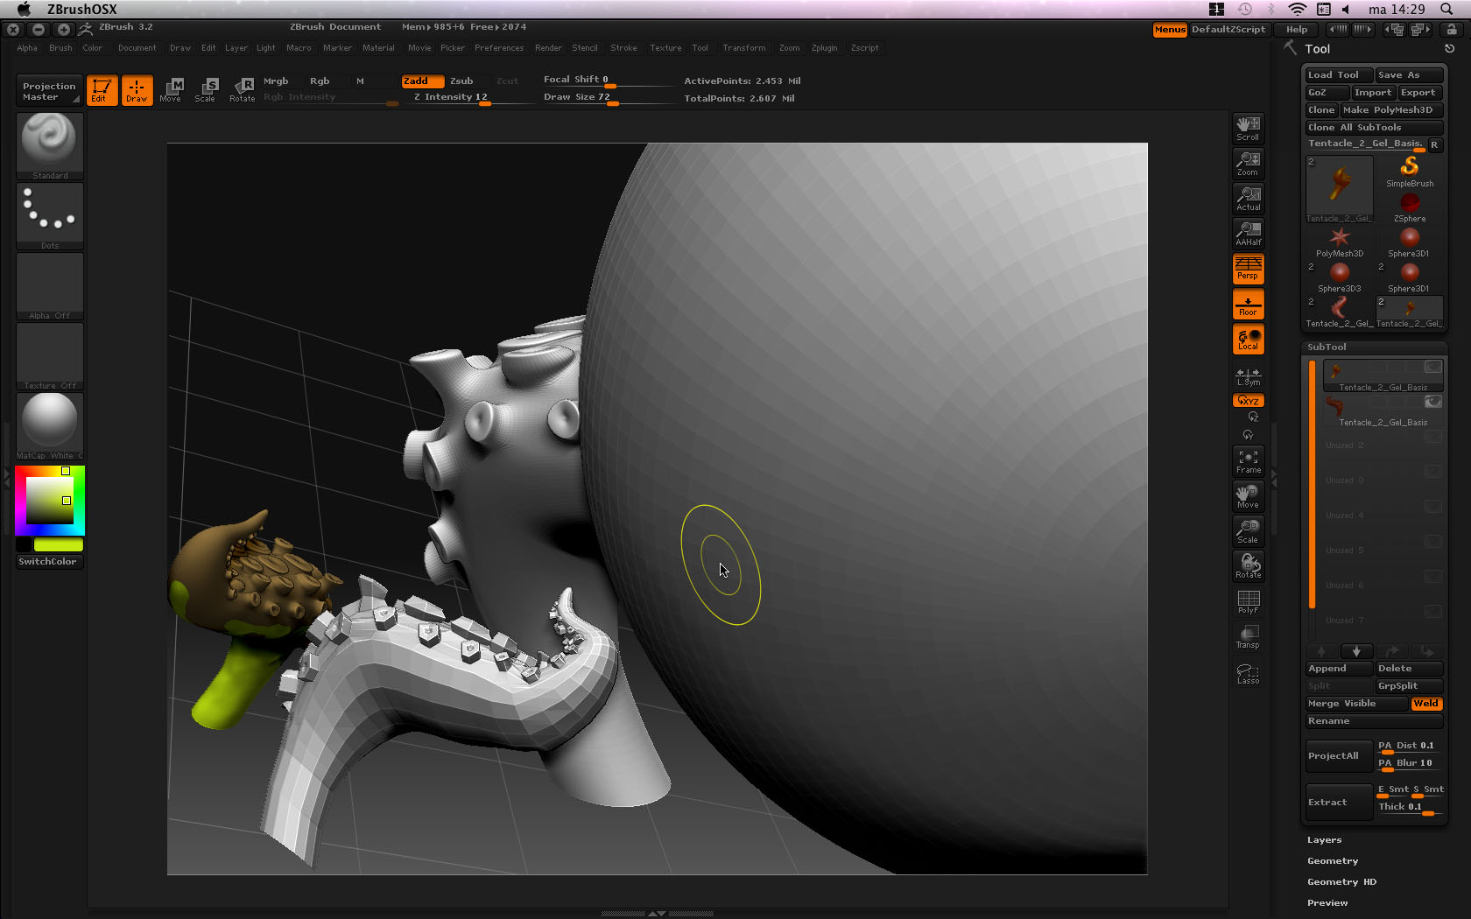The width and height of the screenshot is (1471, 919).
Task: Switch to Scale transform mode in top shelf
Action: pos(206,89)
